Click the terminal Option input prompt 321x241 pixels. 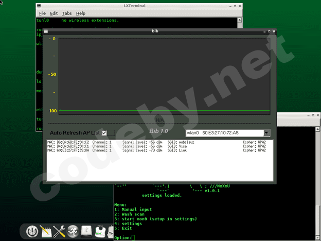pos(133,237)
